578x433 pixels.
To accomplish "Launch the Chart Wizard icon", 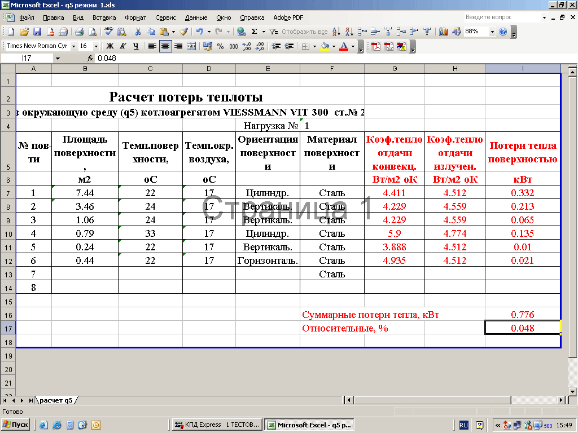I will point(443,32).
